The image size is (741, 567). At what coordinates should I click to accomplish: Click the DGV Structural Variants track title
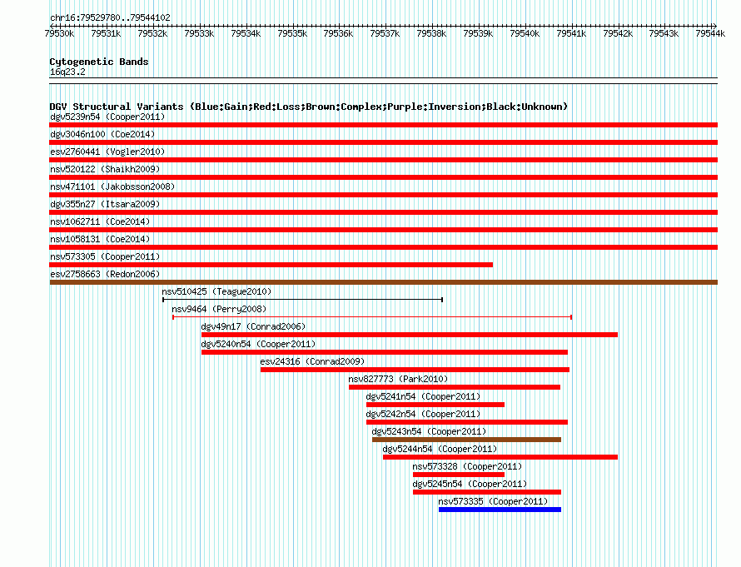click(309, 107)
